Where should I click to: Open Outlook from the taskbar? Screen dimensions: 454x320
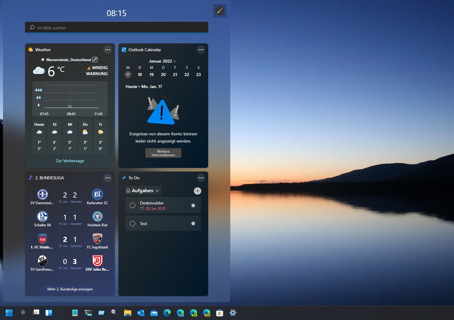click(141, 313)
